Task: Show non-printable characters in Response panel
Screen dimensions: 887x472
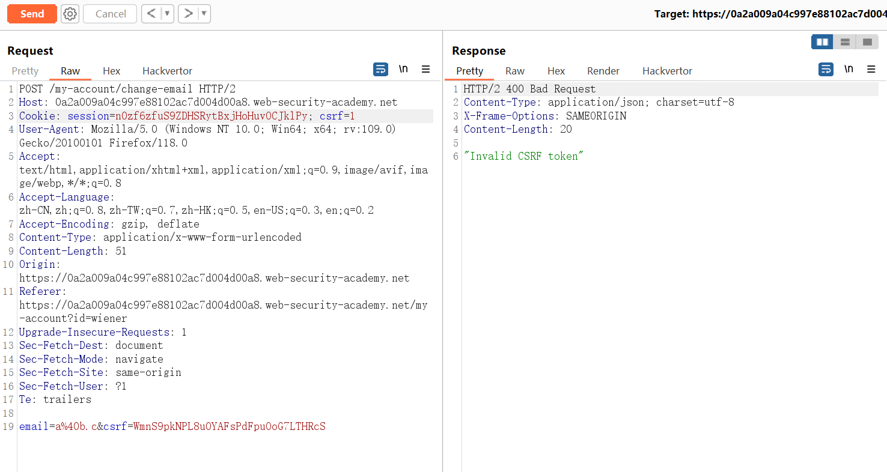Action: [x=849, y=70]
